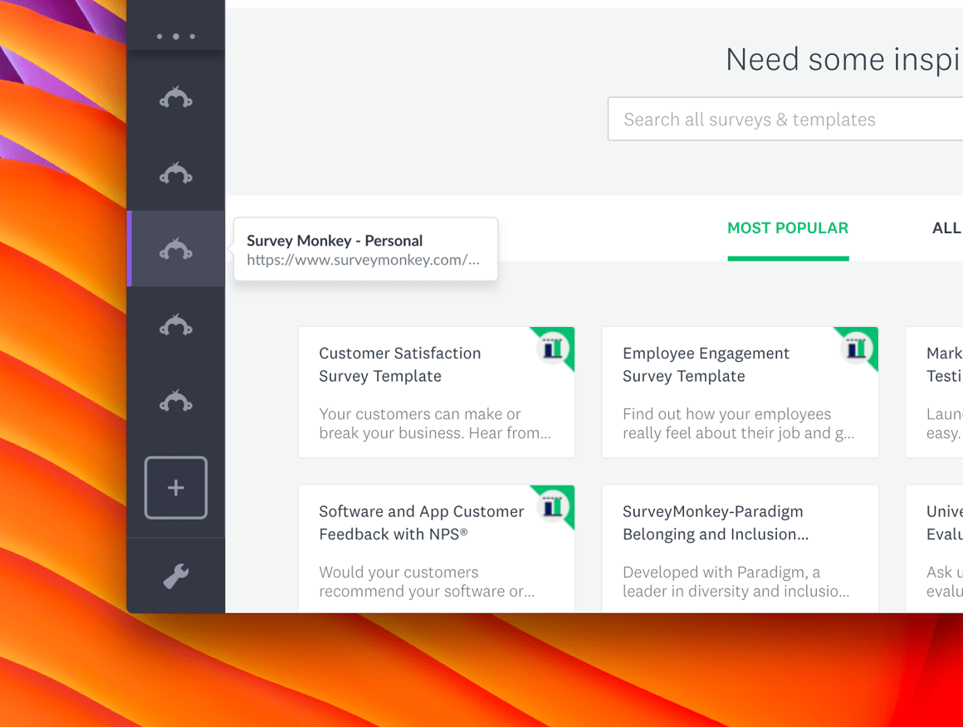963x727 pixels.
Task: Open settings via the wrench icon
Action: (x=176, y=576)
